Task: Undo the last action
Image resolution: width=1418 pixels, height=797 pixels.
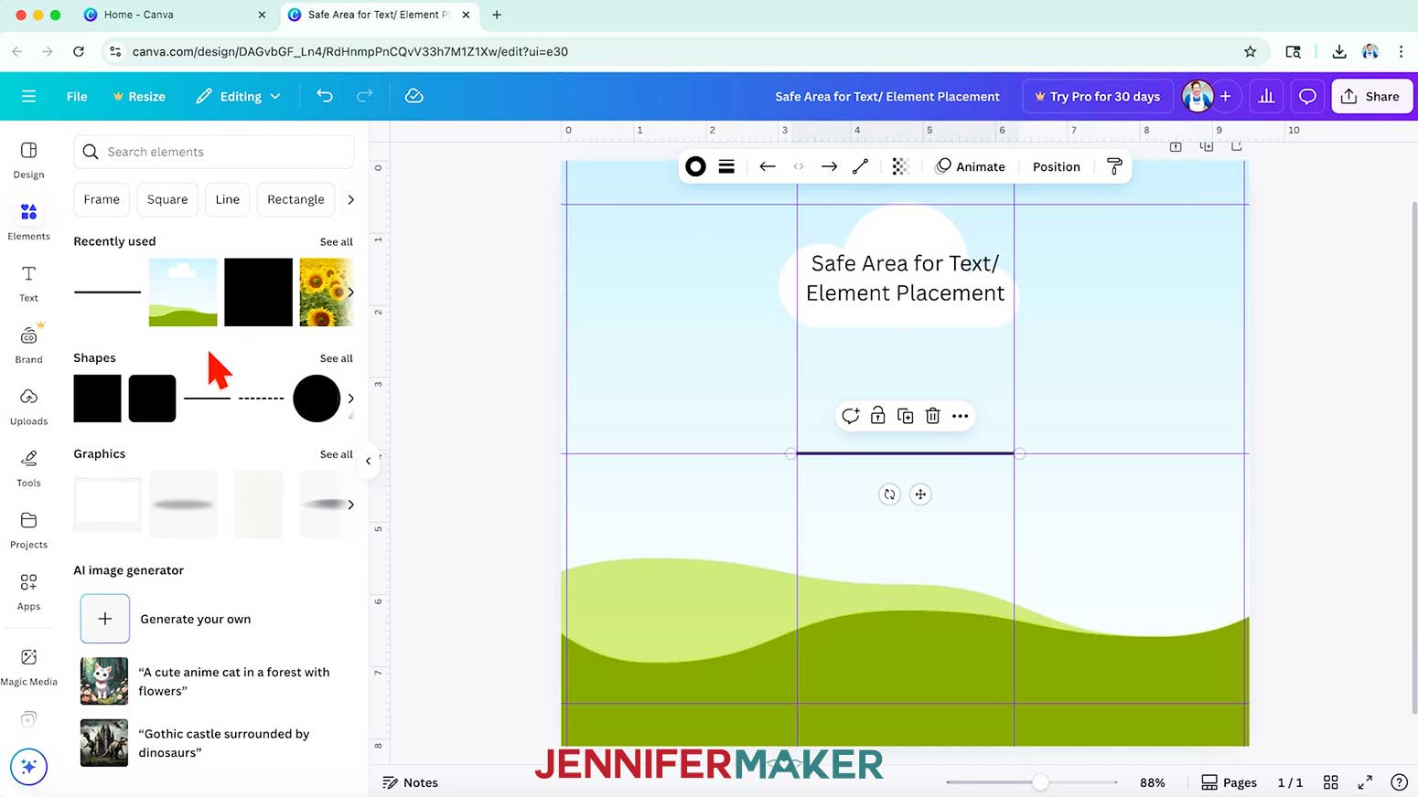Action: click(325, 96)
